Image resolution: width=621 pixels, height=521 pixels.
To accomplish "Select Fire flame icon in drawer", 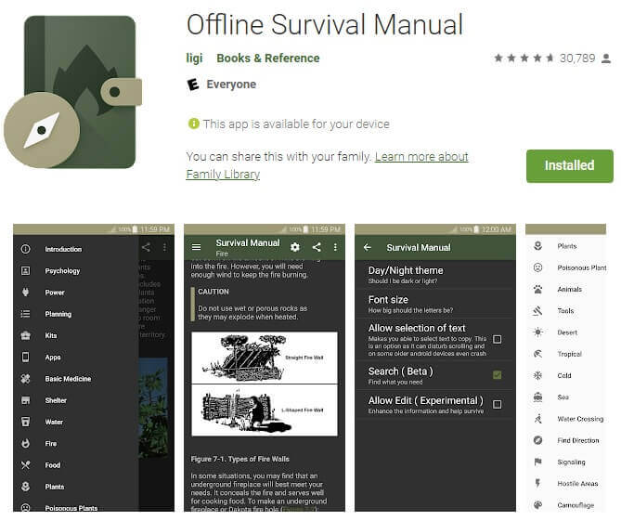I will 25,443.
